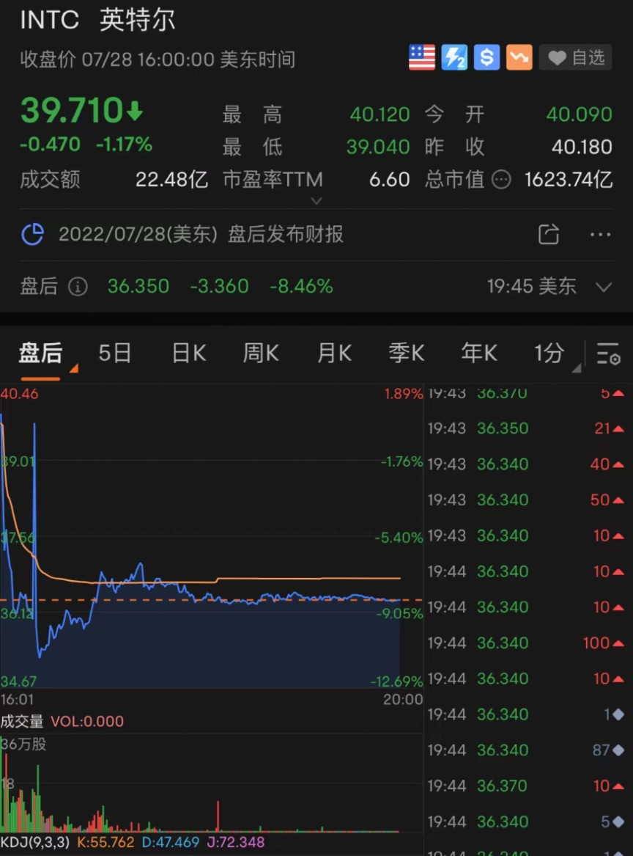This screenshot has height=856, width=633.
Task: Tap the INTC 英特尔 title
Action: (x=97, y=20)
